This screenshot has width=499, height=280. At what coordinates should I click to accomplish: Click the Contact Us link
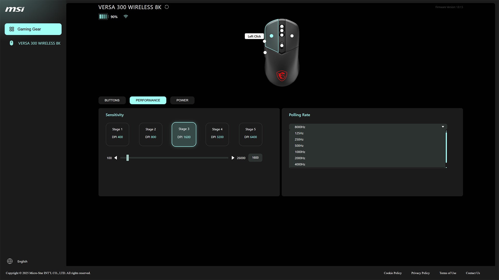pyautogui.click(x=472, y=273)
